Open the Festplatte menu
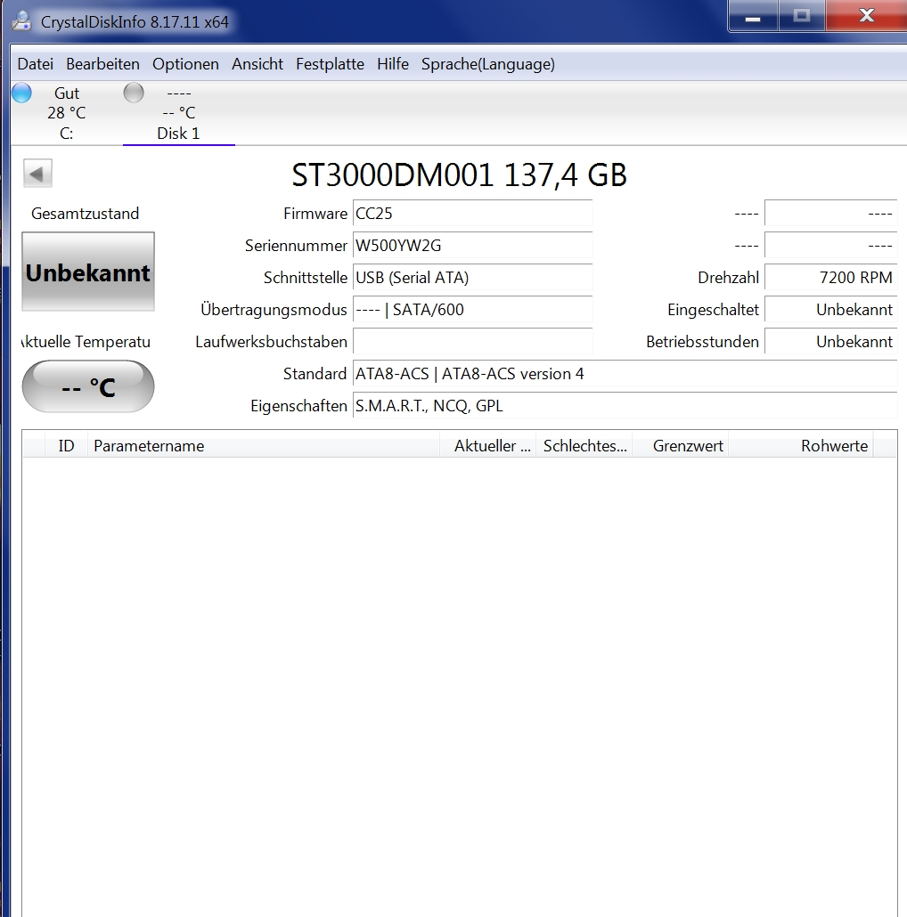Viewport: 907px width, 917px height. pyautogui.click(x=330, y=64)
